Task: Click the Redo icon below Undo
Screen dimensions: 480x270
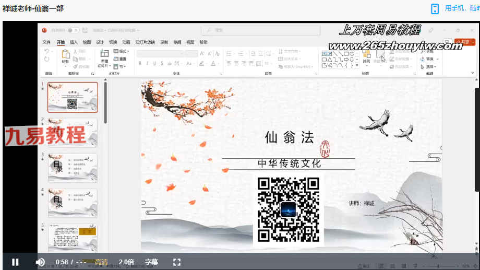Action: [46, 59]
